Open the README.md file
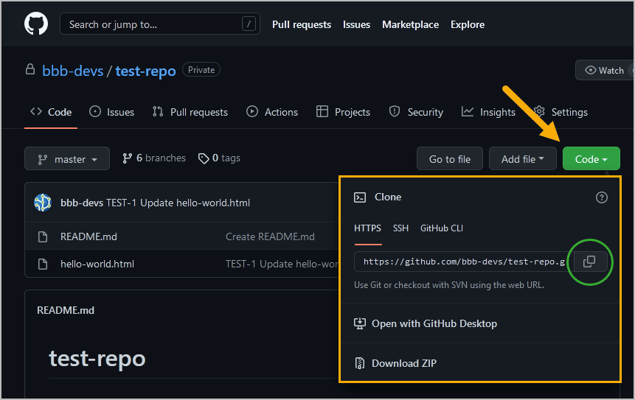 pos(89,236)
